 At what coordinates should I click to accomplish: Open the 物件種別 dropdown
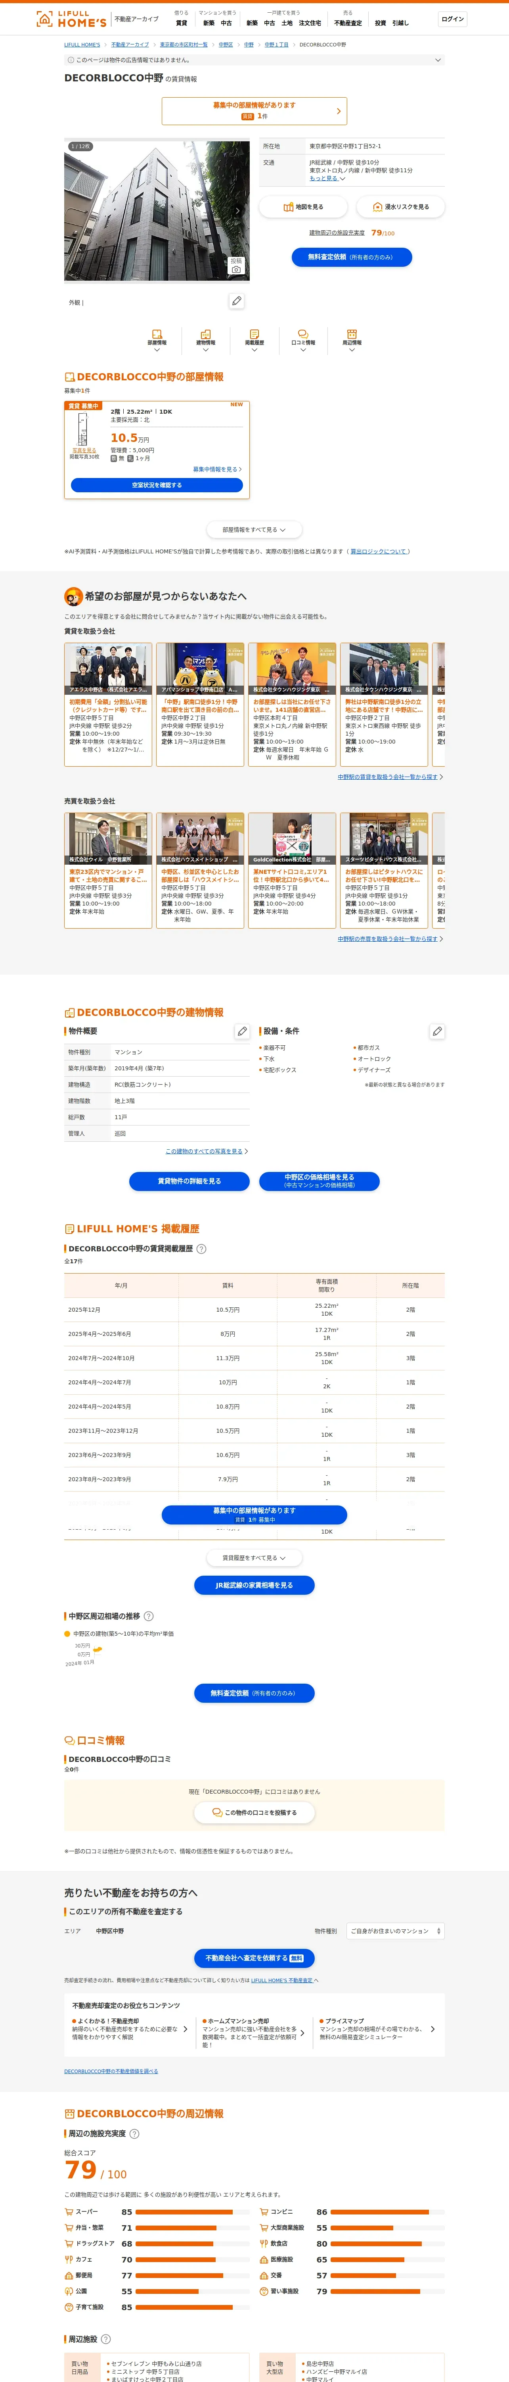click(x=395, y=1931)
